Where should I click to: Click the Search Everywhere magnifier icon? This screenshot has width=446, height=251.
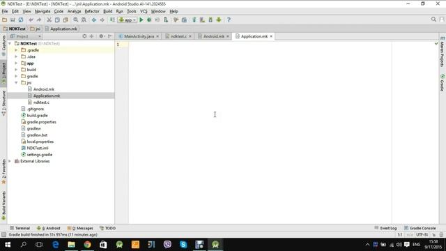(x=433, y=20)
